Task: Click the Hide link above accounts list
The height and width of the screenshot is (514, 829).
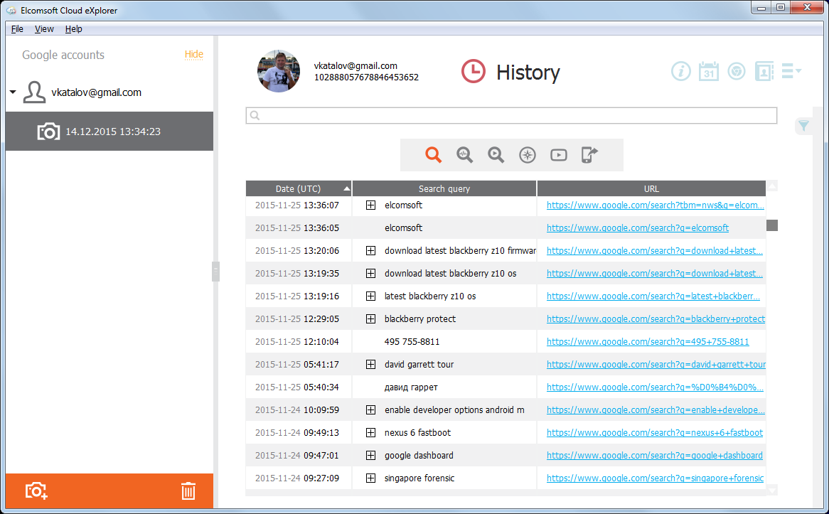Action: 193,55
